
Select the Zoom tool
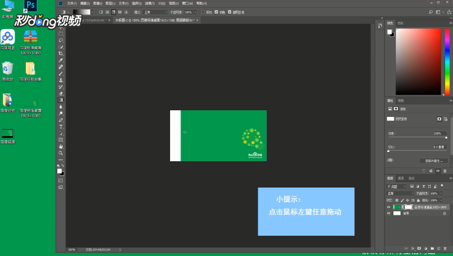point(60,153)
